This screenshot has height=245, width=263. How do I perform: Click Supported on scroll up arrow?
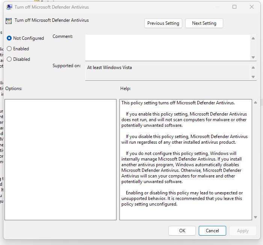click(x=253, y=68)
